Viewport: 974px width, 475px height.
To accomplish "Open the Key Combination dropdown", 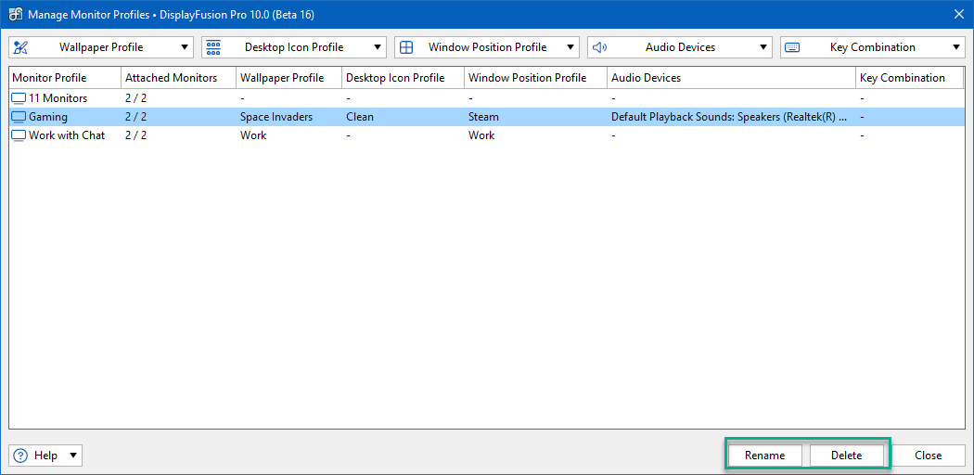I will point(873,47).
